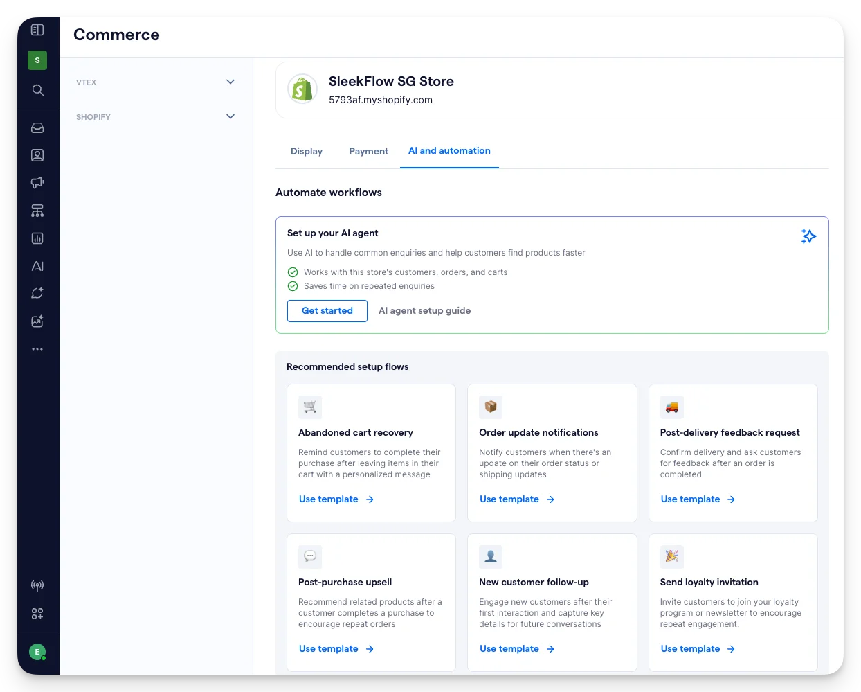Expand the SHOPIFY section chevron

coord(230,116)
